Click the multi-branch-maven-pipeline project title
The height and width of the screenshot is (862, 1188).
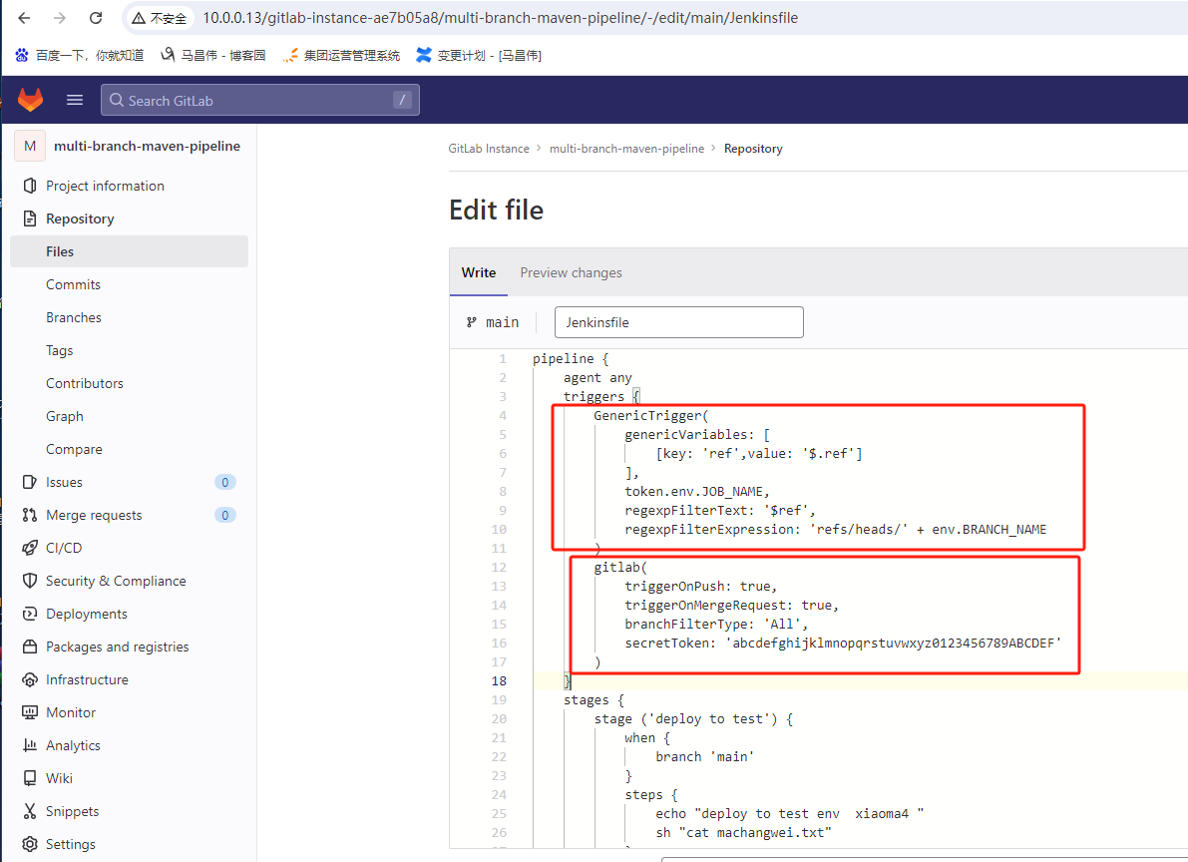[x=147, y=146]
